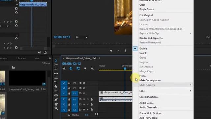Viewport: 211px width, 119px height.
Task: Select the Ripple Edit tool
Action: tap(56, 73)
